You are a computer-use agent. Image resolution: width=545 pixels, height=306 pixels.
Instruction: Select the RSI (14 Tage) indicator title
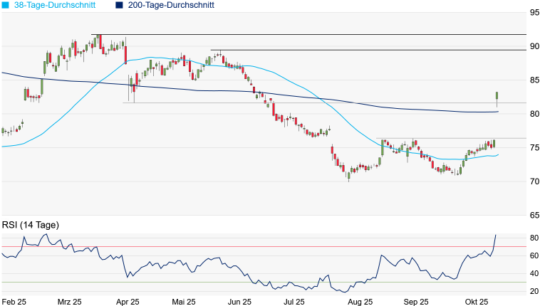[30, 225]
